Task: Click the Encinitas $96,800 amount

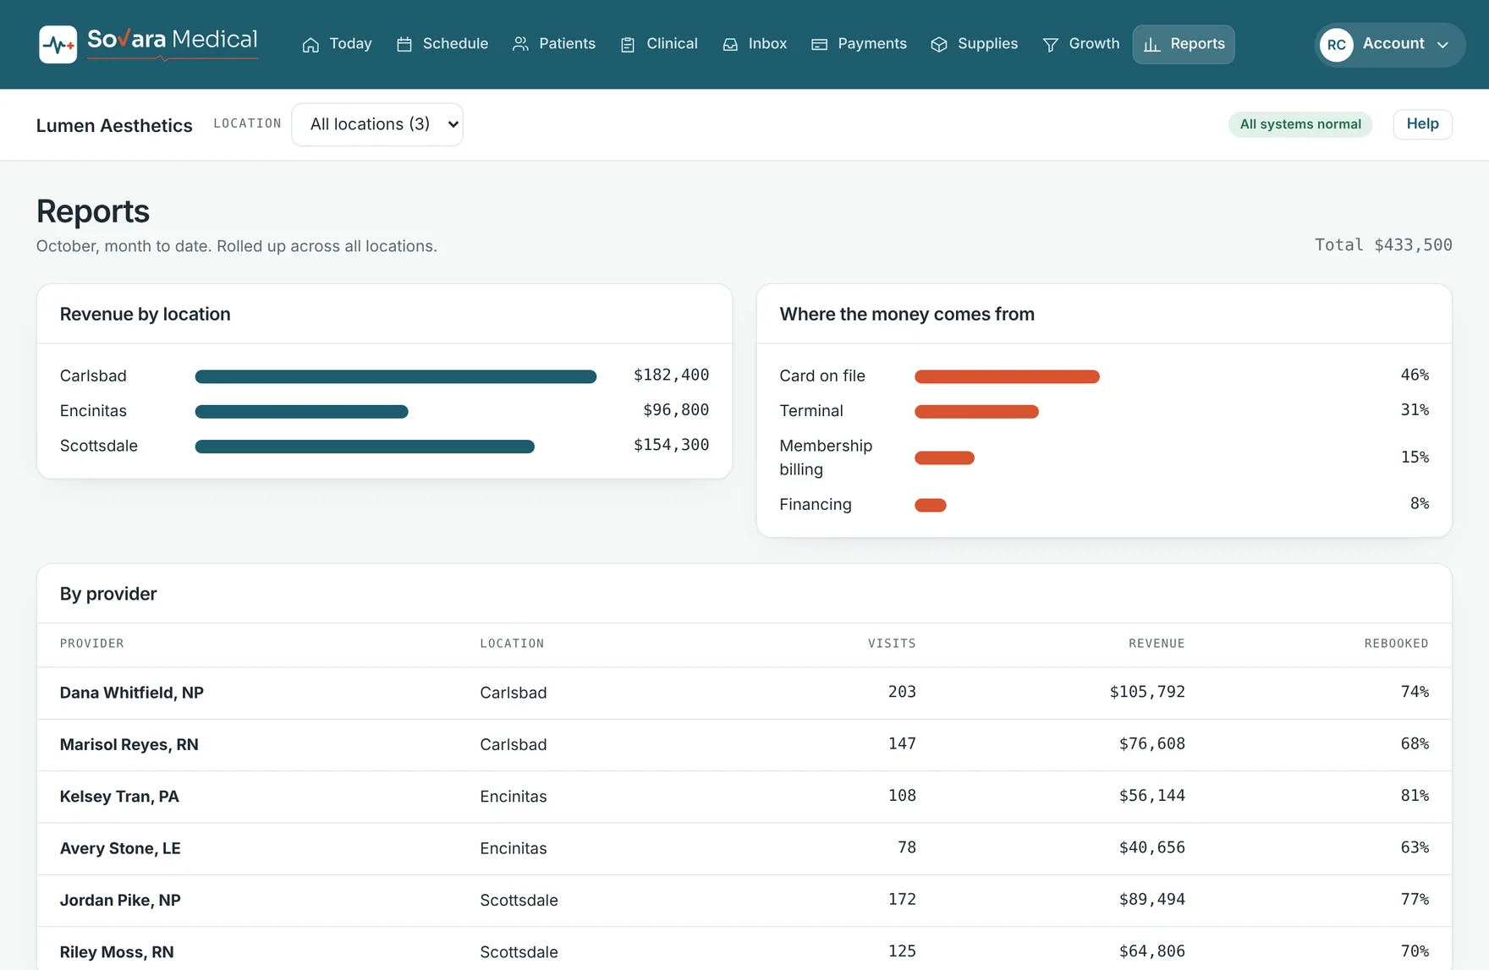Action: (x=676, y=410)
